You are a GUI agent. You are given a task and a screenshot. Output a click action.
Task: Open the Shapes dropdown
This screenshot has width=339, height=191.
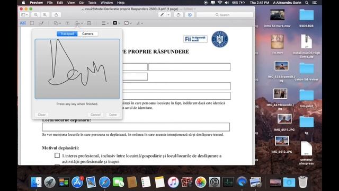pyautogui.click(x=57, y=23)
